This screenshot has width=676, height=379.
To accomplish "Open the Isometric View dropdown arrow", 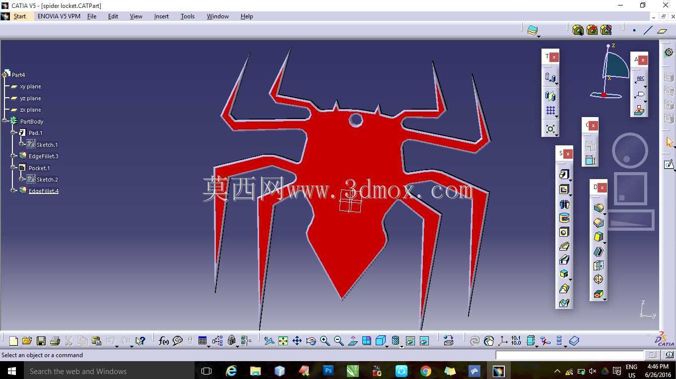I will (x=387, y=346).
